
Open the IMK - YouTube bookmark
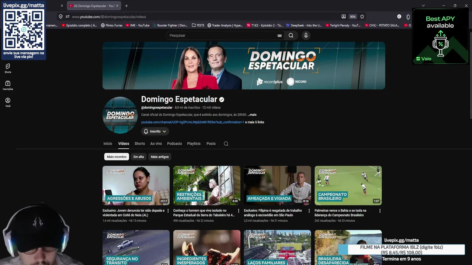138,25
